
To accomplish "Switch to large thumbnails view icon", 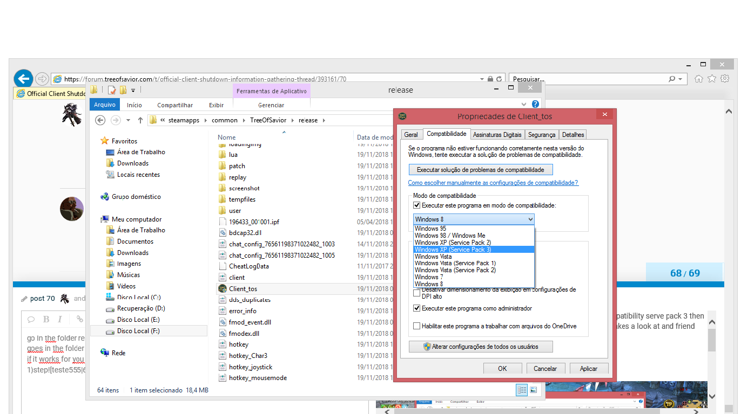I will coord(534,390).
